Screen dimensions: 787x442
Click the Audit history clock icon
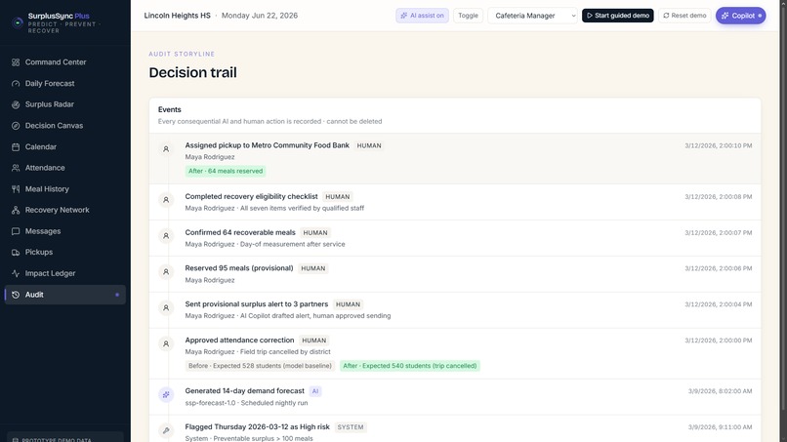pos(16,295)
